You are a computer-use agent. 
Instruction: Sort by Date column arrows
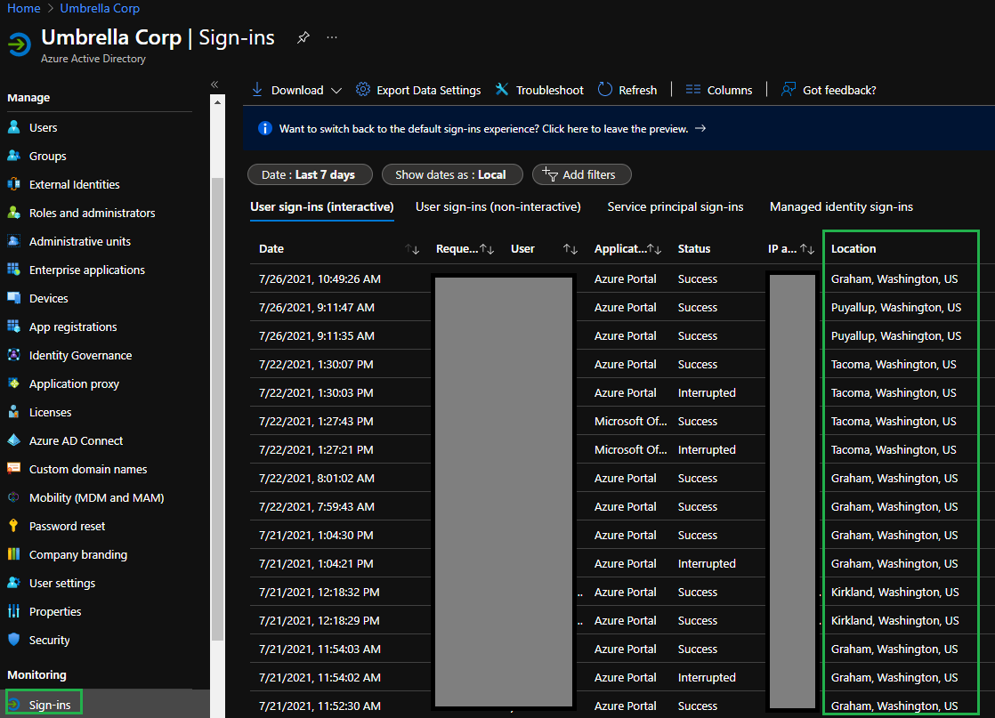click(412, 249)
